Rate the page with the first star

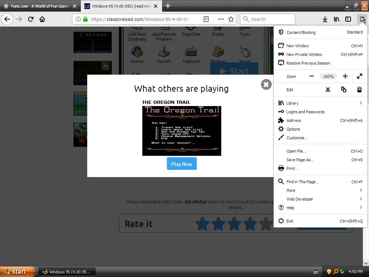[x=203, y=224]
